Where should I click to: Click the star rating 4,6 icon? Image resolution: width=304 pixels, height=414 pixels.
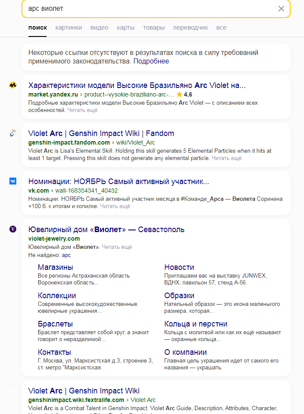pos(179,94)
